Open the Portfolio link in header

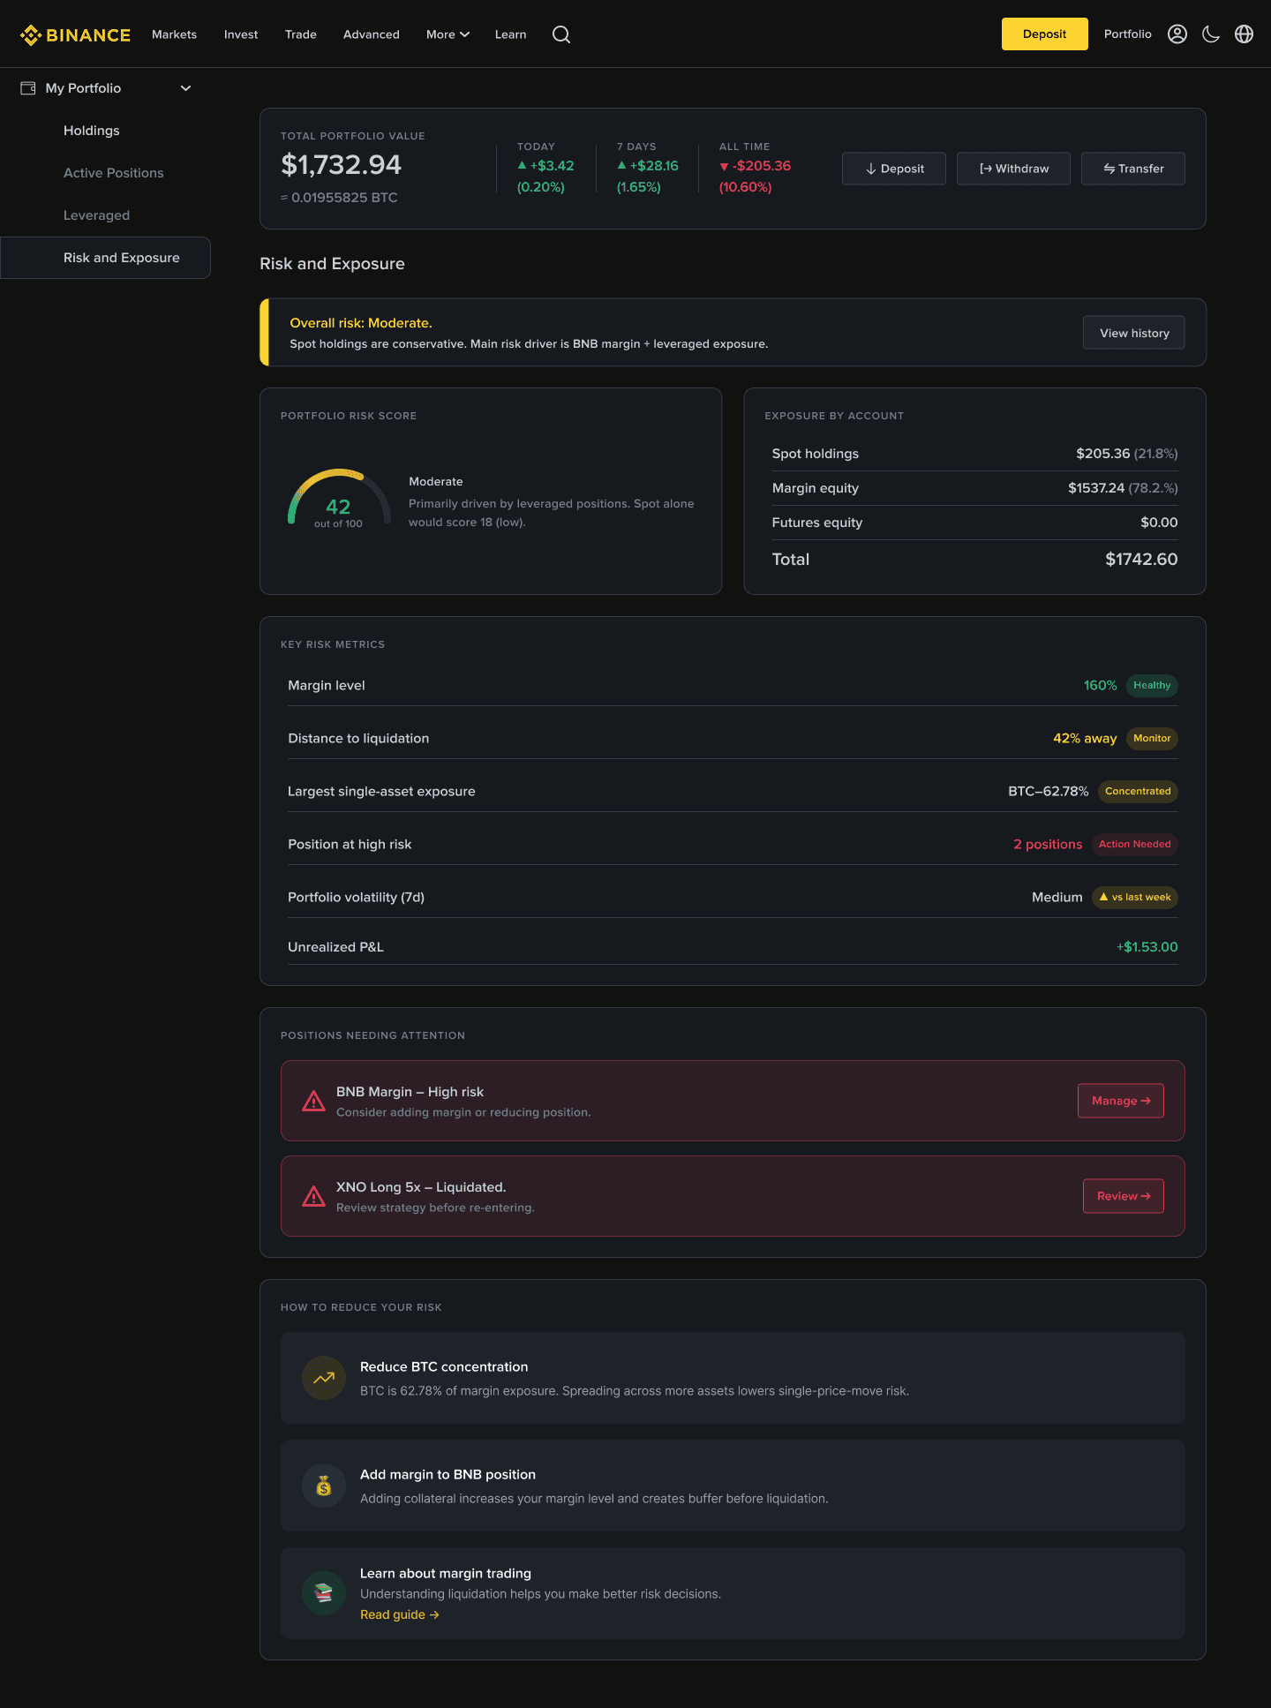(1127, 34)
